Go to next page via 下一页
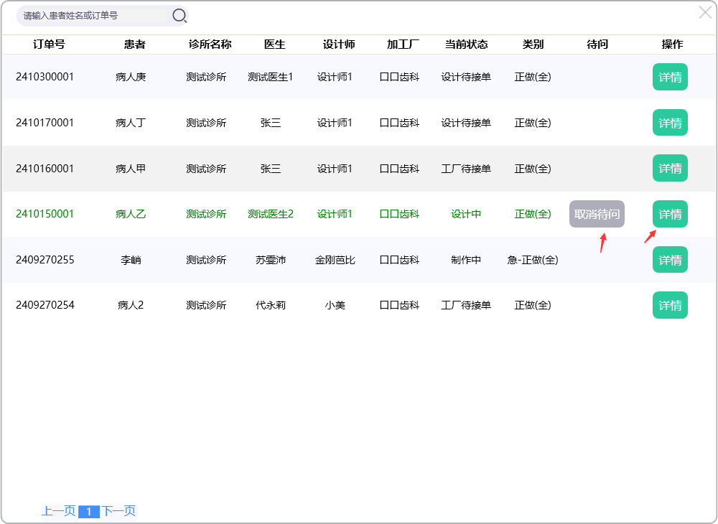This screenshot has width=718, height=524. coord(118,511)
